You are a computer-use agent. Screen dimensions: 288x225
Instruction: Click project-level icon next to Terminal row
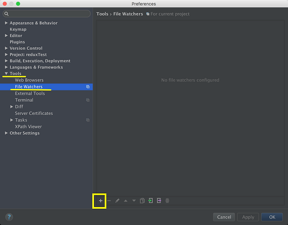[x=88, y=100]
